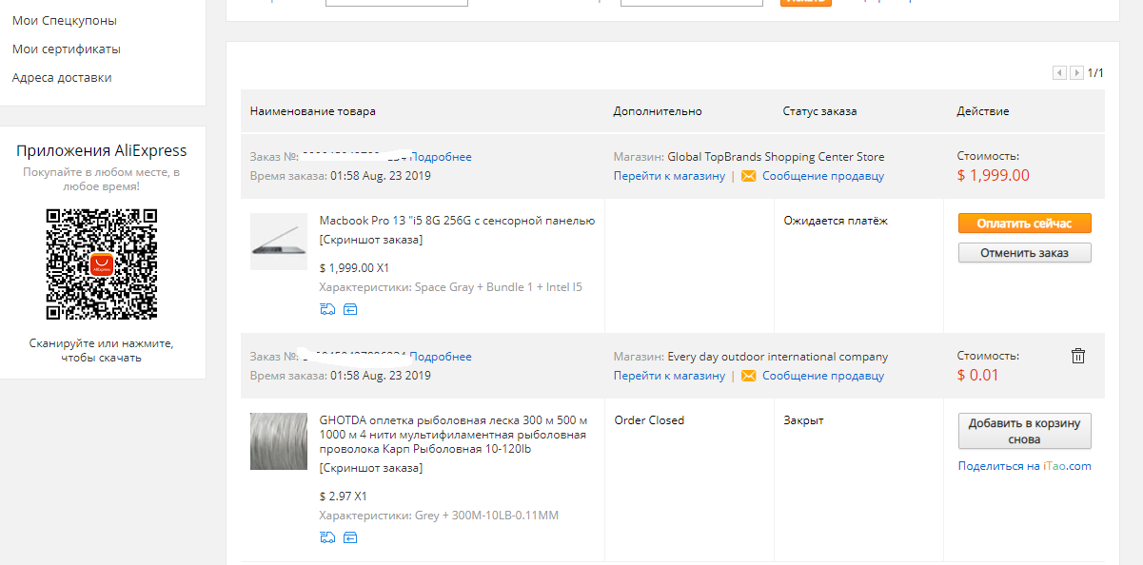Image resolution: width=1143 pixels, height=565 pixels.
Task: Open Every day outdoor international company name
Action: (778, 357)
